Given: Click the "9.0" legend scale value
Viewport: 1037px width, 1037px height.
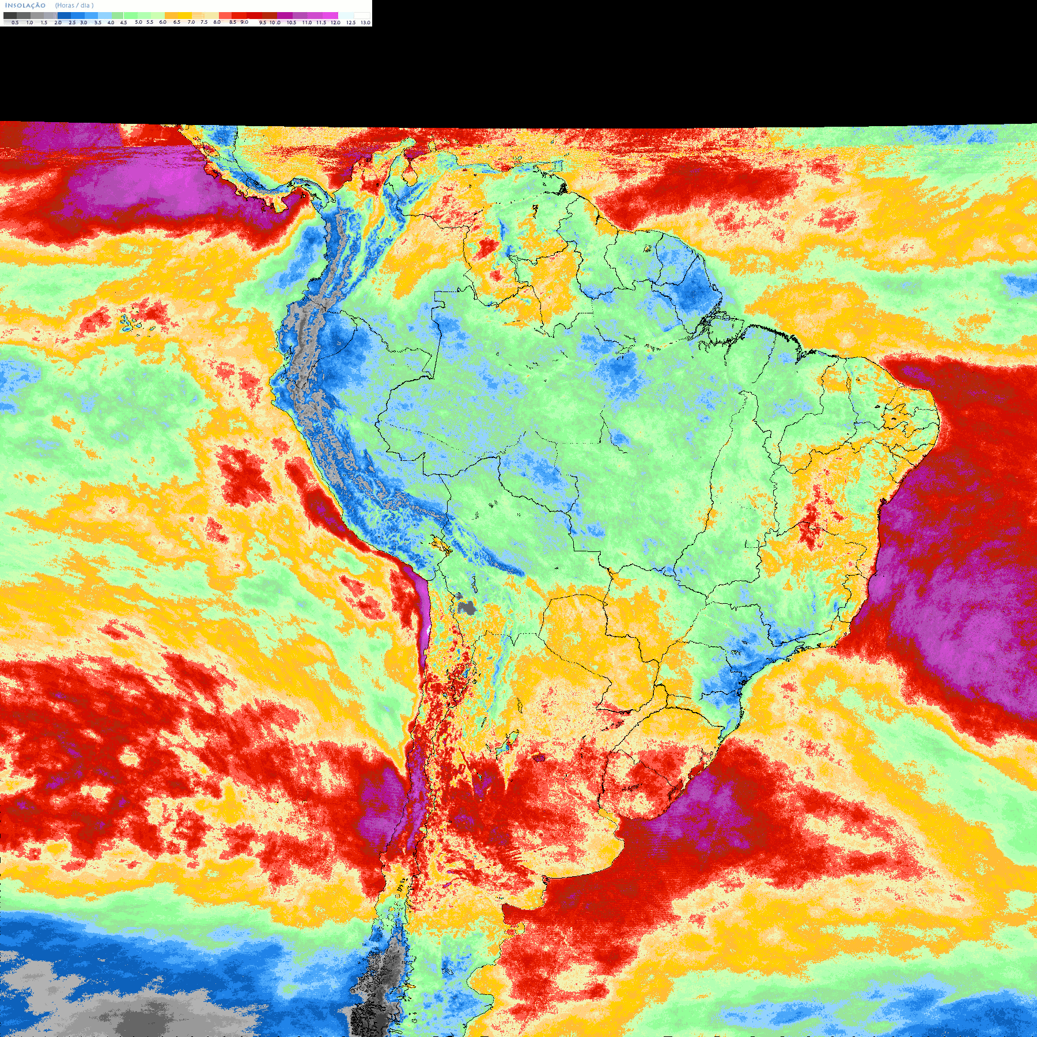Looking at the screenshot, I should [x=244, y=22].
